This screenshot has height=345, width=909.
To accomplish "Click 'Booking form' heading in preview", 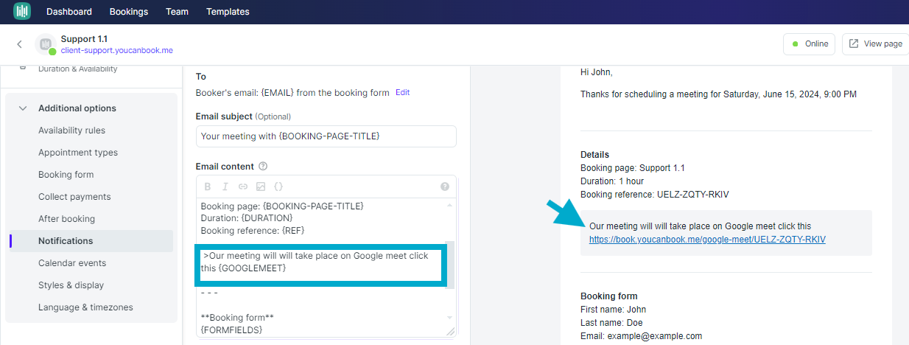I will 608,296.
